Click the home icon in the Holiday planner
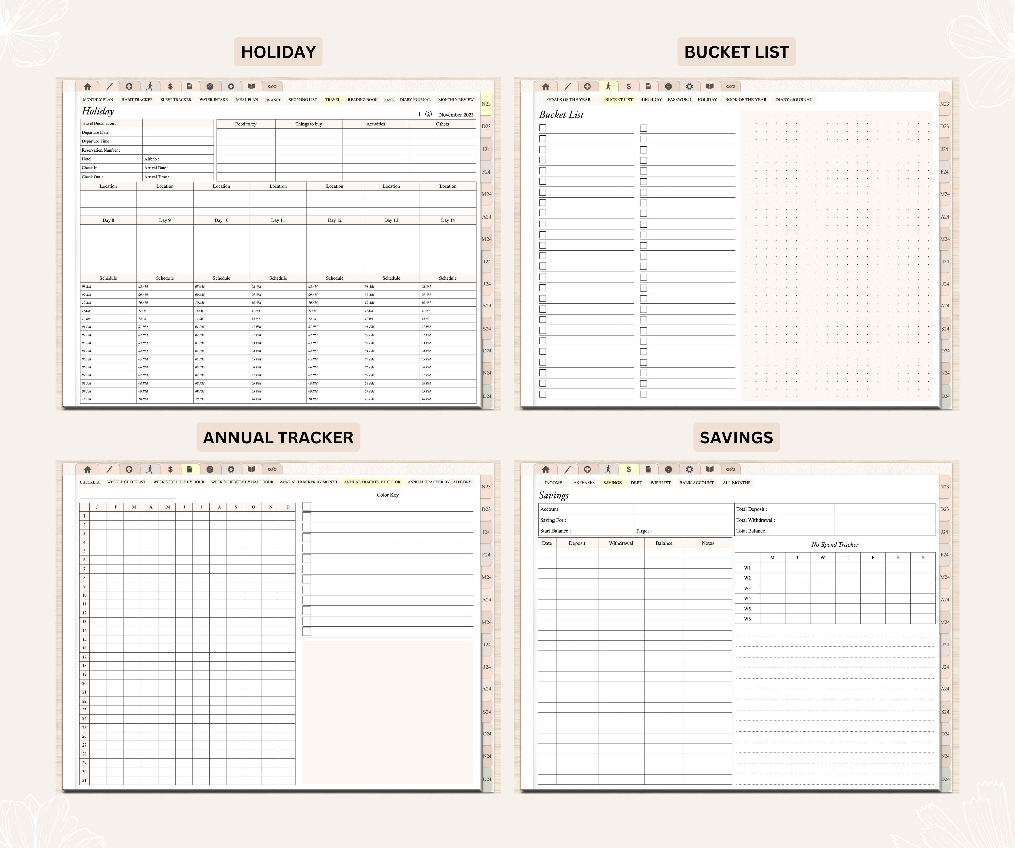The height and width of the screenshot is (848, 1015). pos(88,87)
